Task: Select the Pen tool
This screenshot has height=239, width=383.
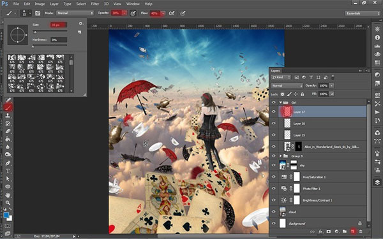Action: click(x=8, y=163)
